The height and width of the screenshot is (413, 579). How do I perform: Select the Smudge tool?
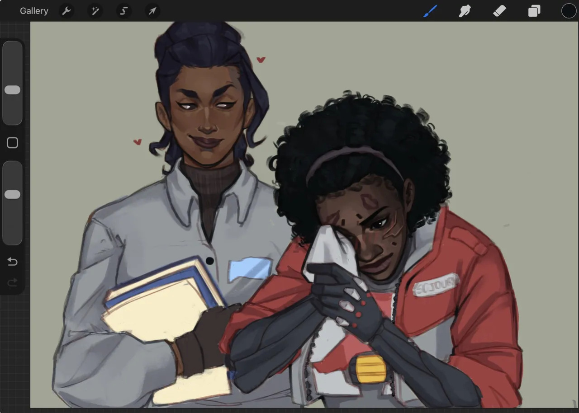(465, 11)
